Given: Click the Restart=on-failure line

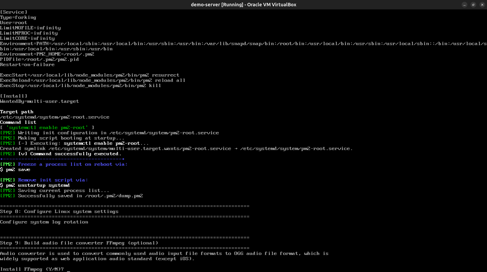Looking at the screenshot, I should [27, 65].
